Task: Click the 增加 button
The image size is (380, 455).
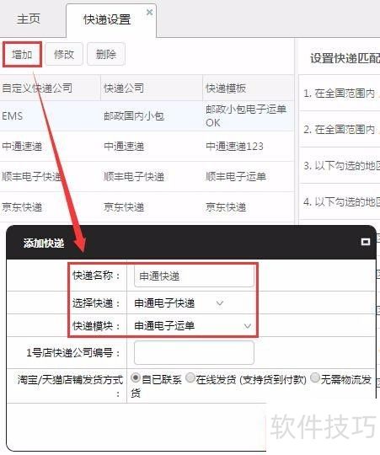Action: 23,54
